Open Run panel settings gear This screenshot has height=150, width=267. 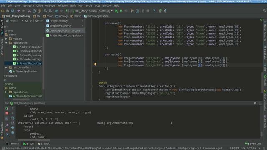tap(255, 103)
